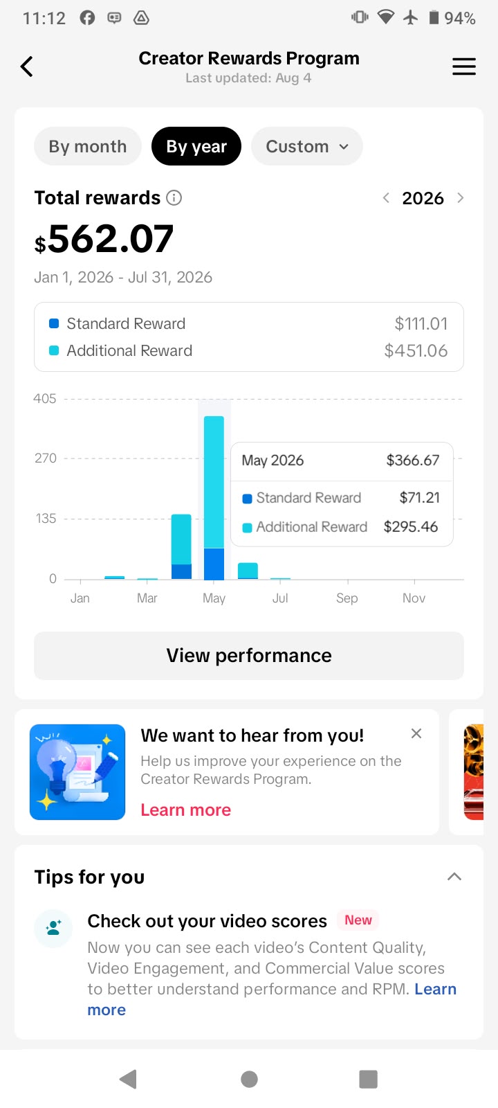498x1108 pixels.
Task: Tap Android recent apps square button
Action: click(369, 1079)
